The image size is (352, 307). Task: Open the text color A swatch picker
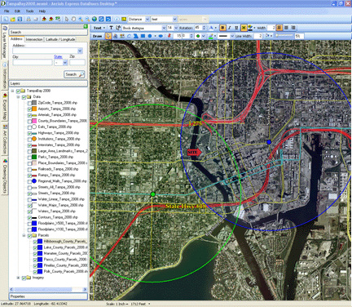coord(212,28)
